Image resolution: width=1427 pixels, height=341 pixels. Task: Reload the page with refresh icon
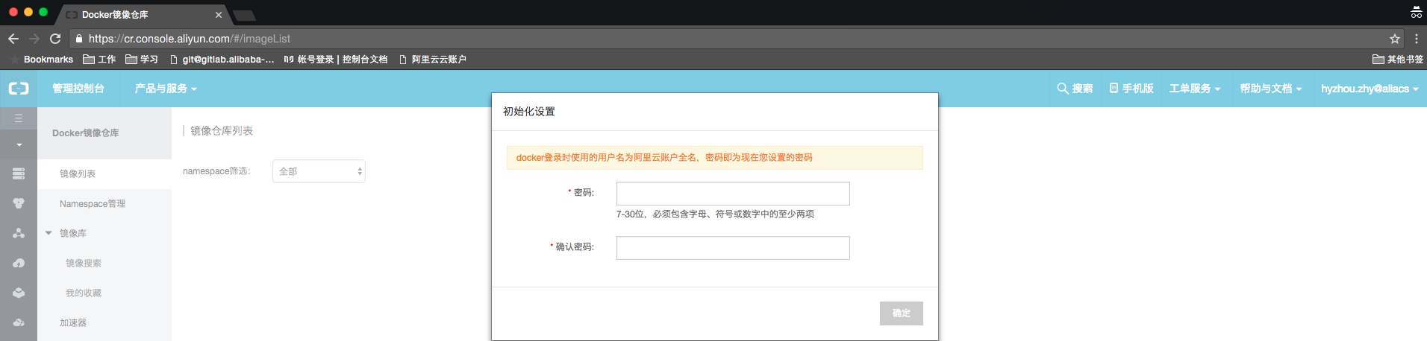pyautogui.click(x=55, y=39)
